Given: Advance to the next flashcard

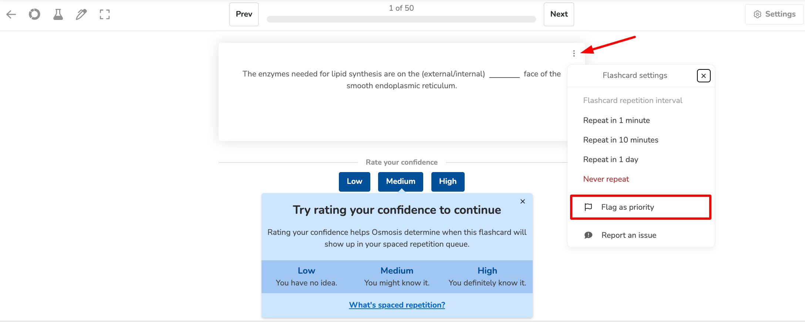Looking at the screenshot, I should click(559, 14).
